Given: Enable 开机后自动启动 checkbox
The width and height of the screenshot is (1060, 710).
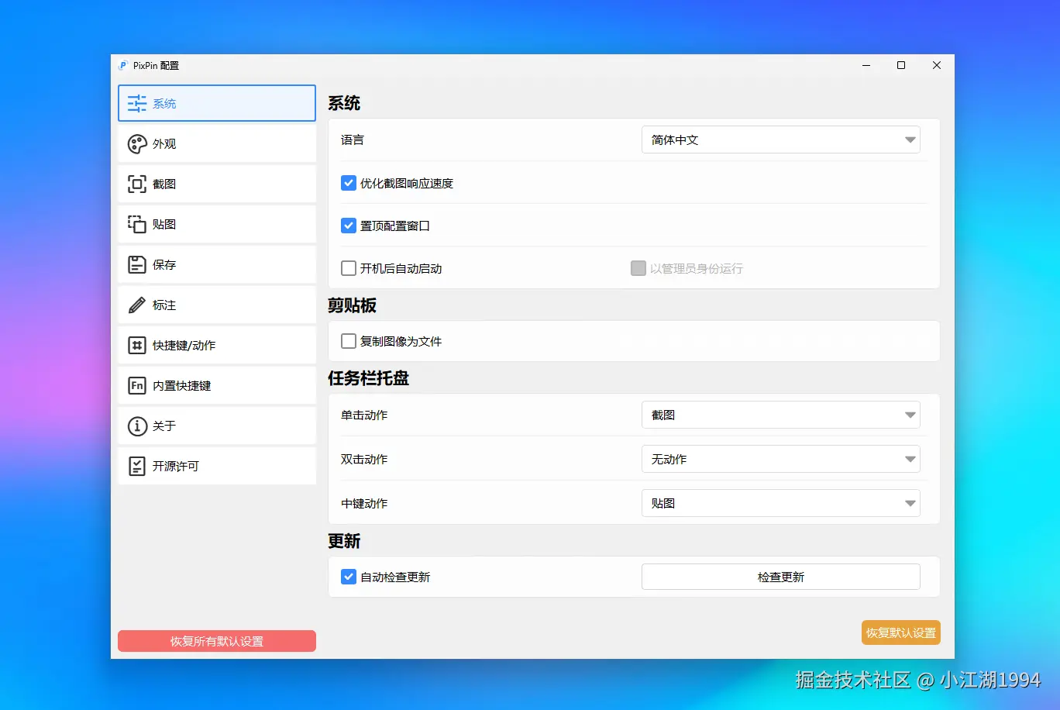Looking at the screenshot, I should pos(349,268).
